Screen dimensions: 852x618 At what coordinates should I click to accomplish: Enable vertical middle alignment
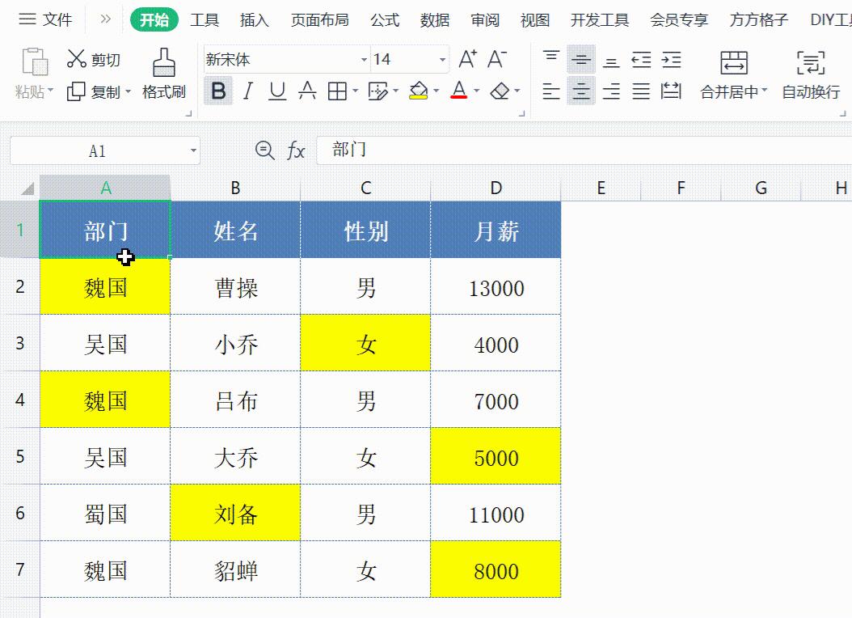coord(580,58)
